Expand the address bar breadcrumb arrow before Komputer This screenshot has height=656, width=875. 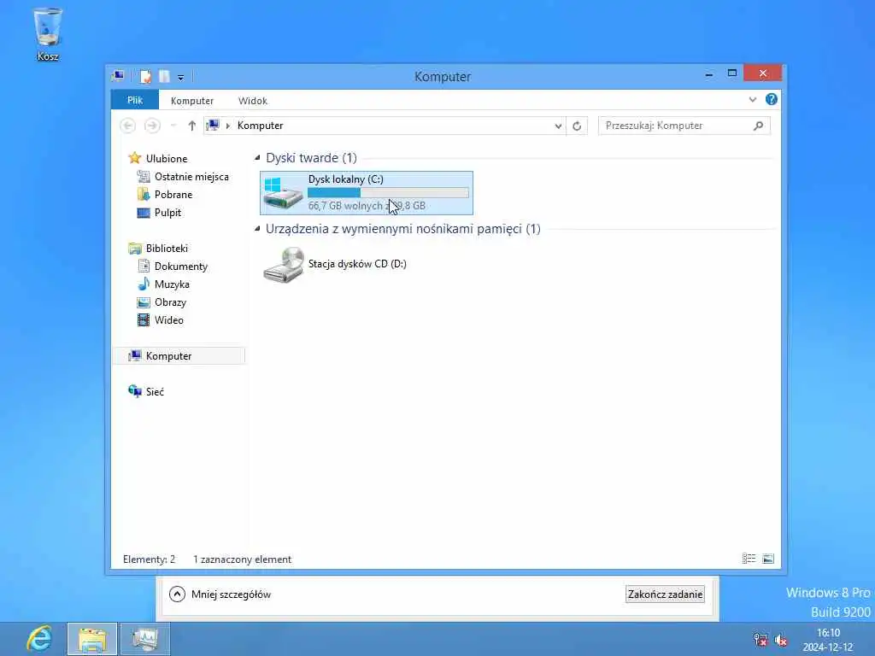point(227,126)
